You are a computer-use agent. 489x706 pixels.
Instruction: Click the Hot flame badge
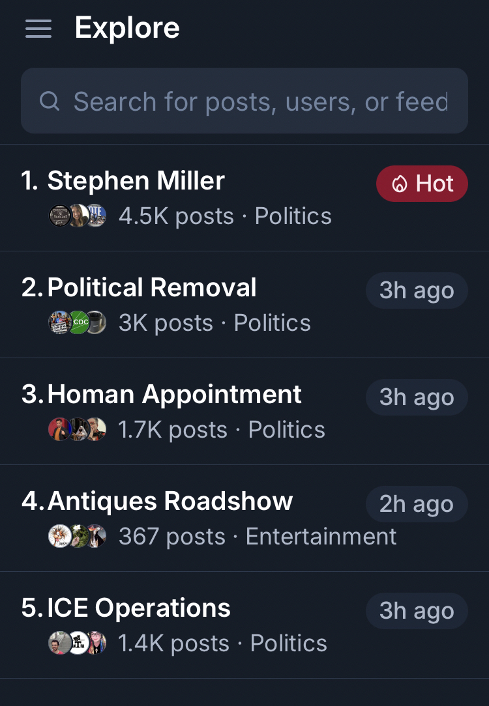coord(422,184)
